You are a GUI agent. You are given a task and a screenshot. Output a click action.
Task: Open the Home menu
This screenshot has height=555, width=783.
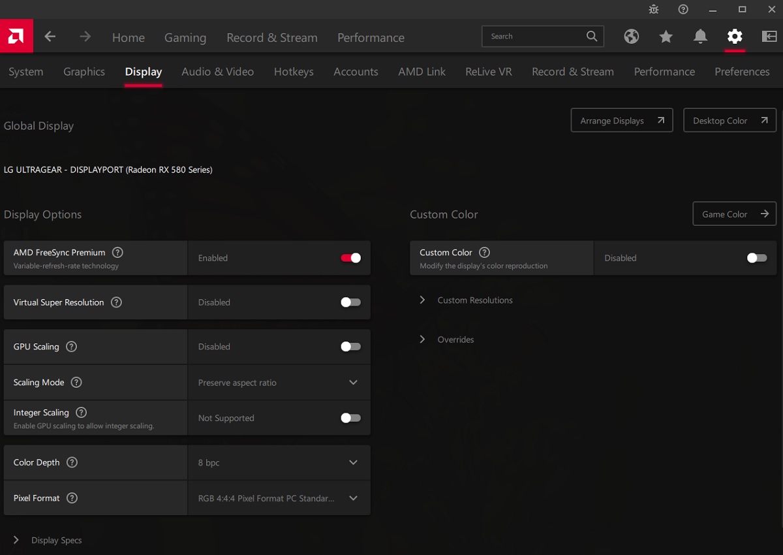click(x=129, y=38)
